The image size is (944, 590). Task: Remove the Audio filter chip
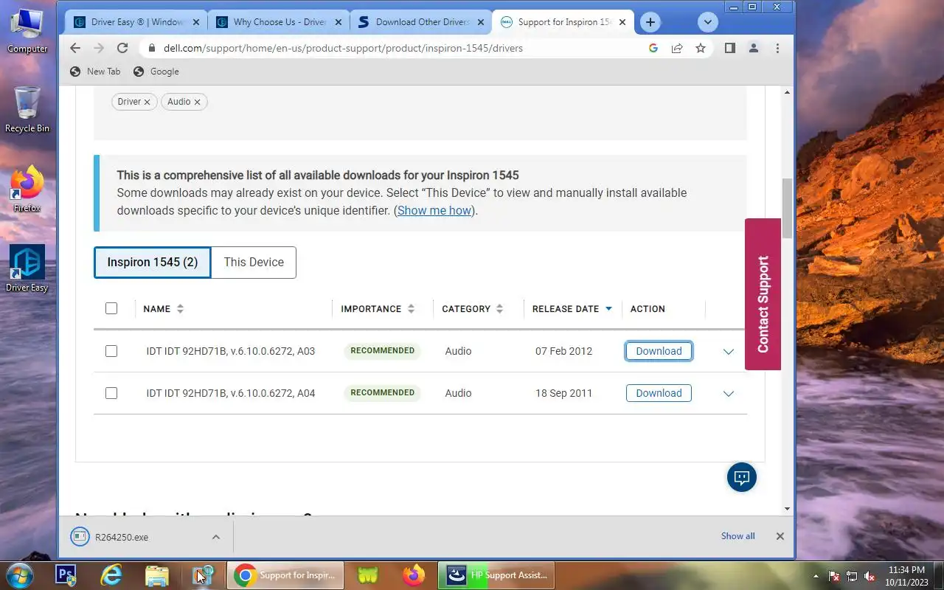(197, 102)
